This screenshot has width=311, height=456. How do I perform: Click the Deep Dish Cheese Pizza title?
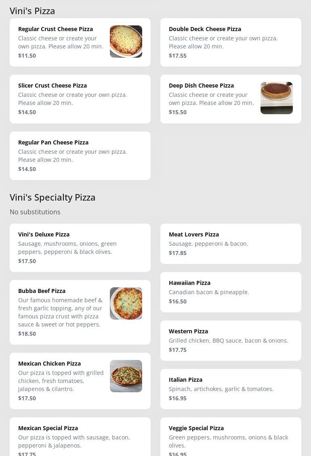click(201, 86)
